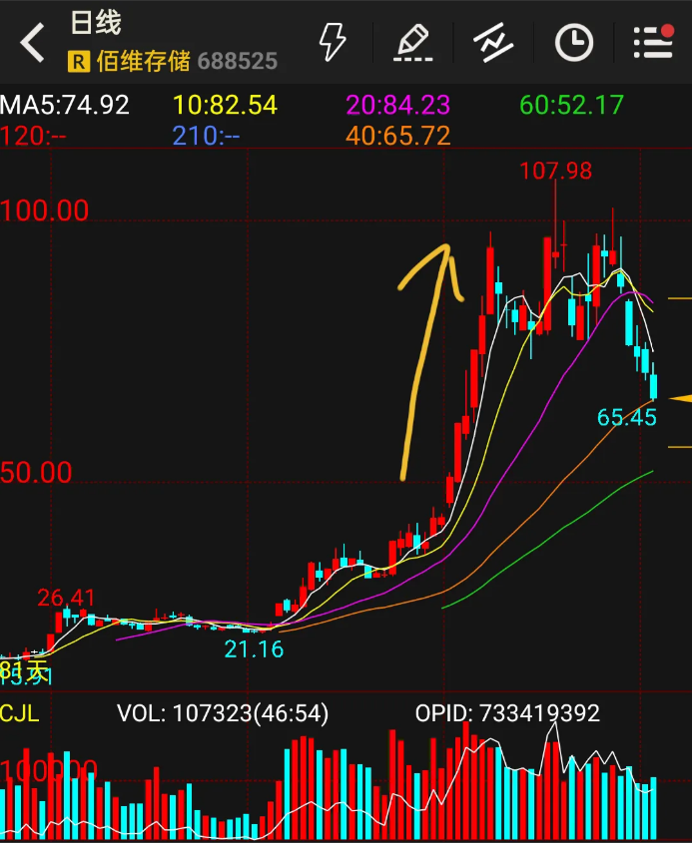Tap the 65.45 low price label

(x=627, y=417)
